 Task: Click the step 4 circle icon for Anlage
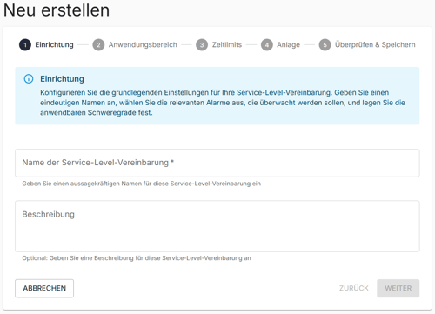coord(267,45)
